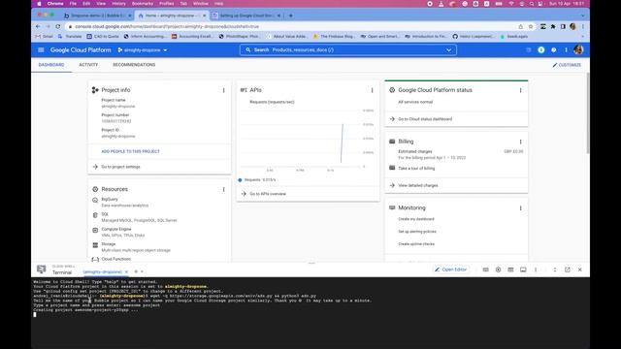Close the Cloud Shell panel
621x349 pixels.
pos(580,270)
